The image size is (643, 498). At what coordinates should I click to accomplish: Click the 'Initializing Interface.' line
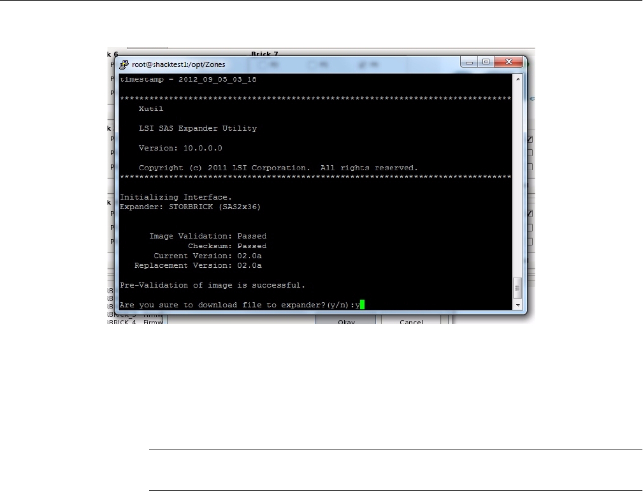[176, 197]
